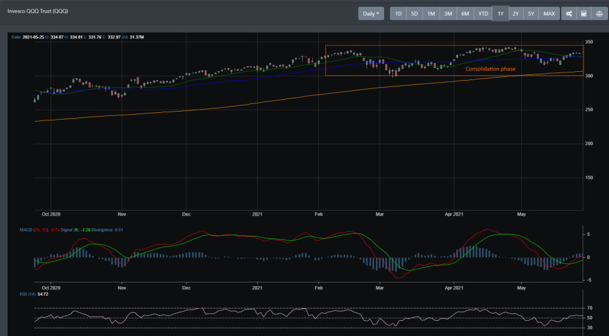Switch chart to 5Y range
609x336 pixels.
pyautogui.click(x=531, y=14)
